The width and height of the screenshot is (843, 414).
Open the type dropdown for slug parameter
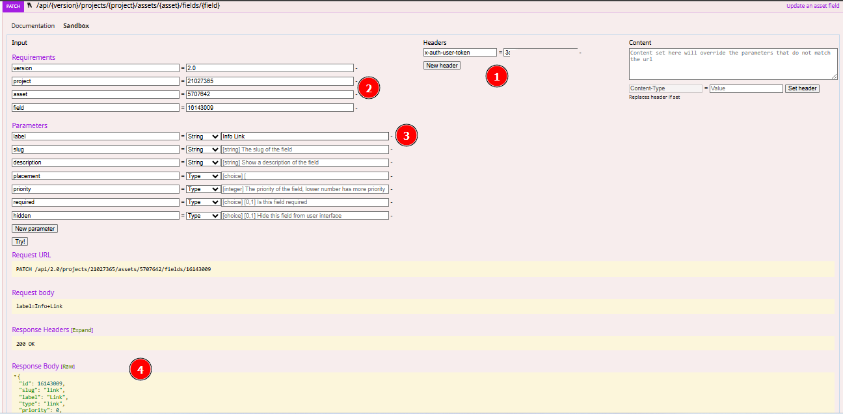pos(203,149)
